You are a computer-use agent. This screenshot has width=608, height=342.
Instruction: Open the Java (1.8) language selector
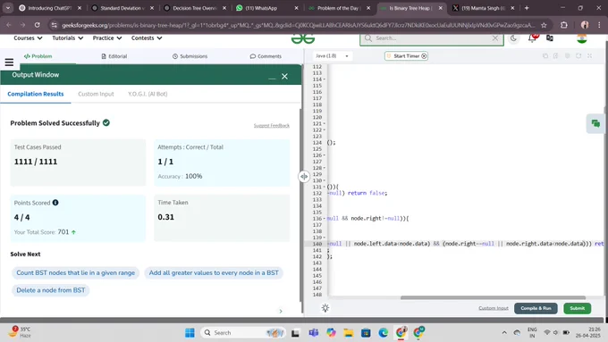point(332,55)
